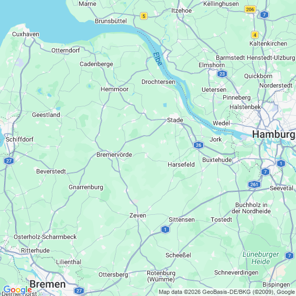Click the Lüneburger Heide region label
Screen dimensions: 296x296
coord(261,258)
